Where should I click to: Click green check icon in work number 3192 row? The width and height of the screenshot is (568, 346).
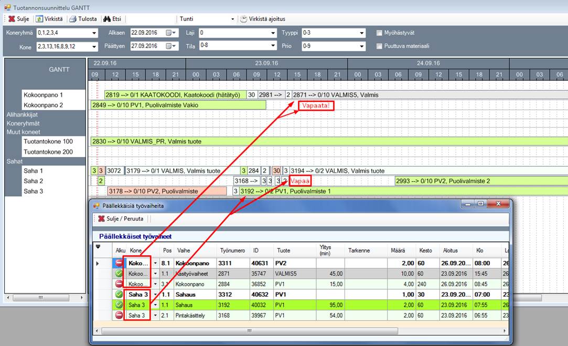coord(119,305)
